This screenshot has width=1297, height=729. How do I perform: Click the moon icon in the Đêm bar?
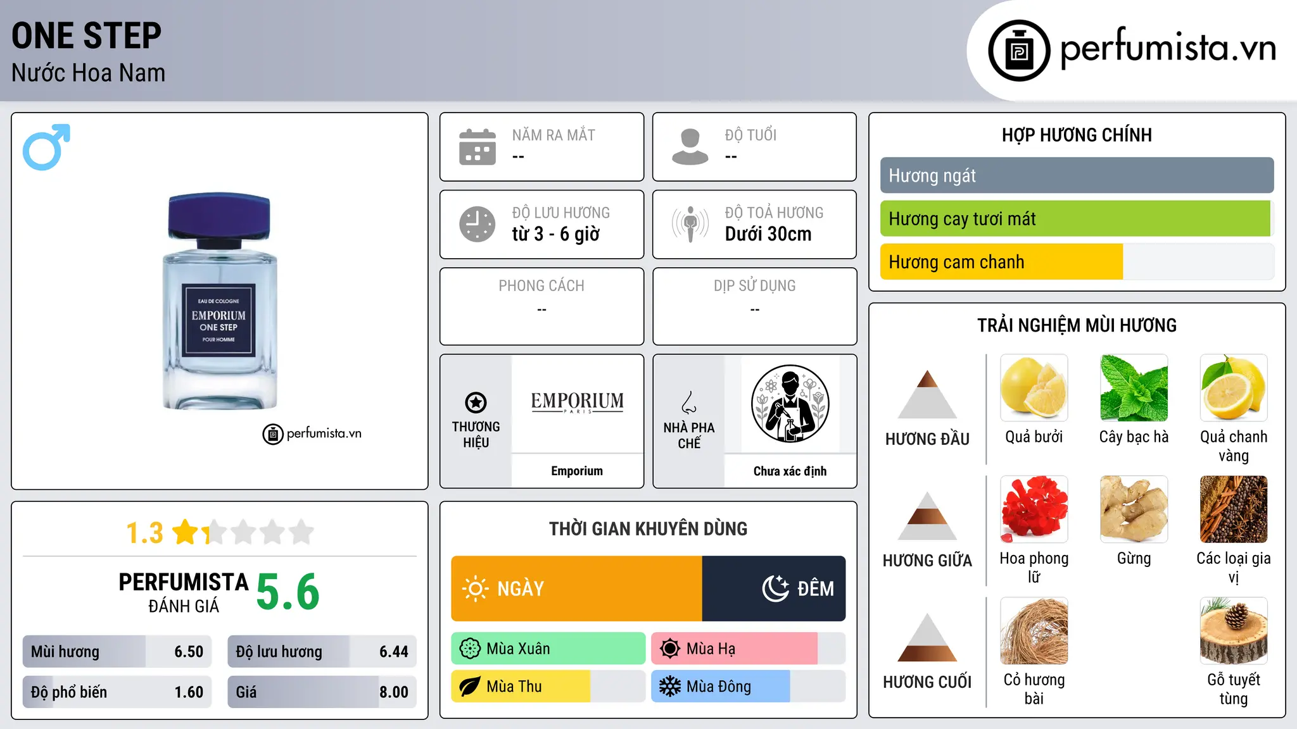point(776,589)
